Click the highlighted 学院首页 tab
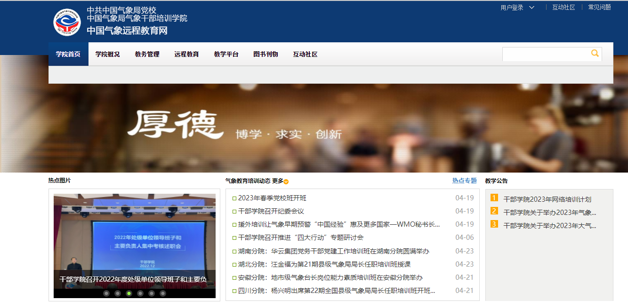The width and height of the screenshot is (628, 308). [x=68, y=54]
